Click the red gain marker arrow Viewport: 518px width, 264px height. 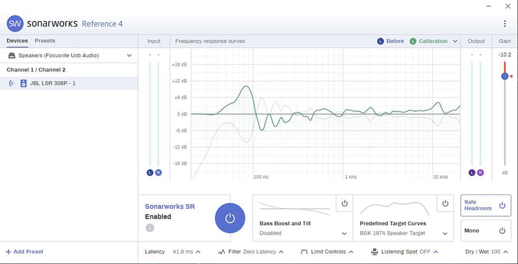point(511,76)
